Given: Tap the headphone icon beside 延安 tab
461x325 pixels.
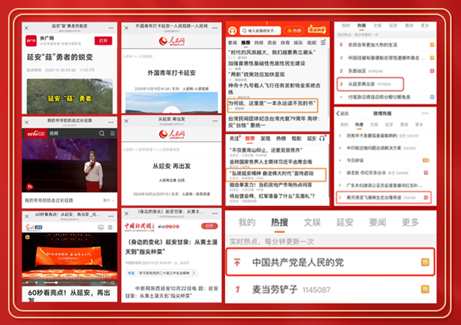Looking at the screenshot, I should point(322,138).
